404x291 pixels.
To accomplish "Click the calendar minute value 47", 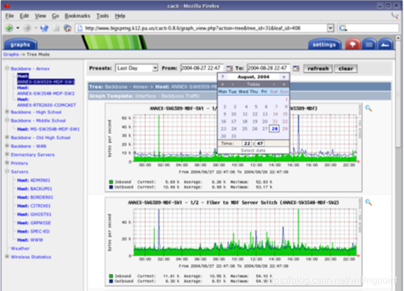I will click(x=259, y=143).
